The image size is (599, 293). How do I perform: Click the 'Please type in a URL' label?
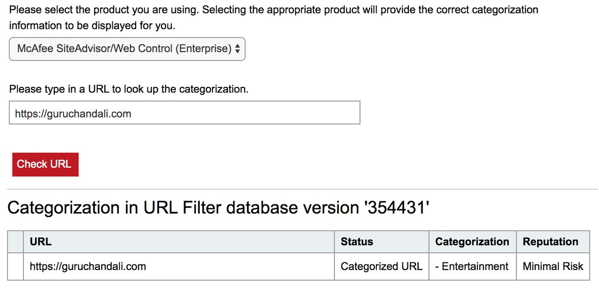pyautogui.click(x=129, y=89)
